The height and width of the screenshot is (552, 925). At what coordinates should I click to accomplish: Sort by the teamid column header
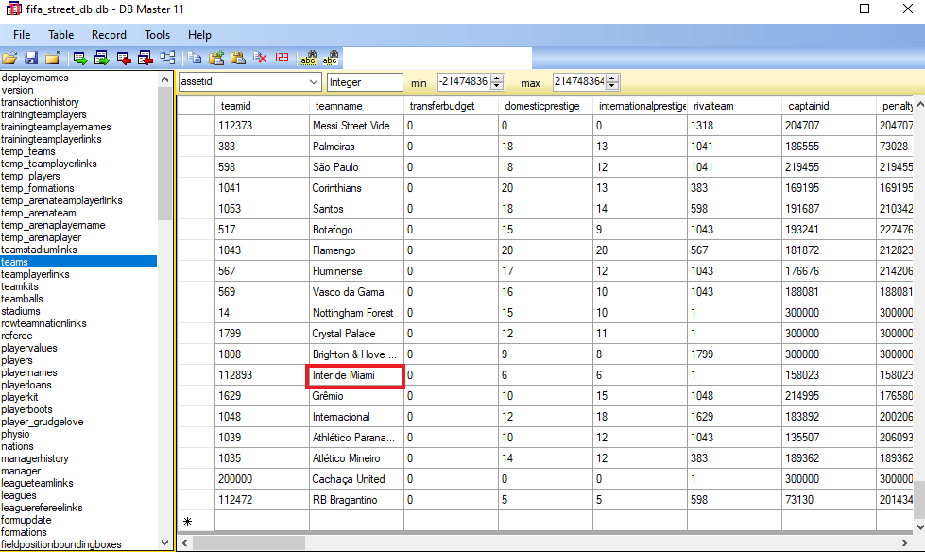[x=262, y=106]
